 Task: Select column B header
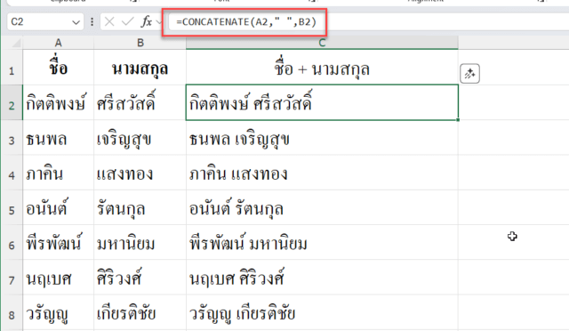140,43
